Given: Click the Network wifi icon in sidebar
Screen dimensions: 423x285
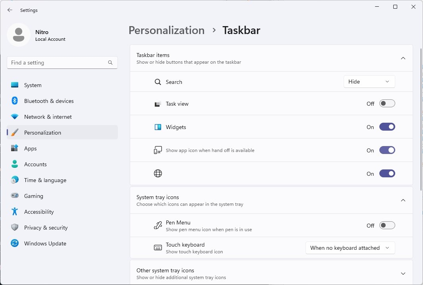Looking at the screenshot, I should [15, 116].
